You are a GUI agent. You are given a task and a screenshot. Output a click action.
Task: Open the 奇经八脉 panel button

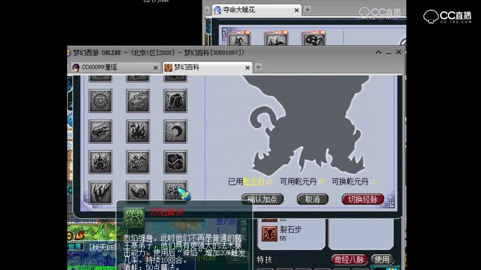pyautogui.click(x=349, y=259)
